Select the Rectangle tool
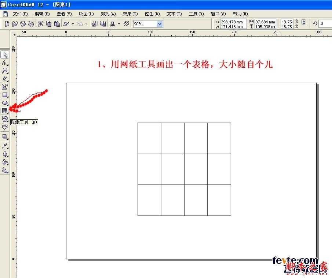Image resolution: width=332 pixels, height=278 pixels. pos(5,95)
